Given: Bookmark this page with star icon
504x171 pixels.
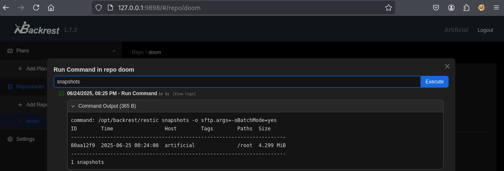Looking at the screenshot, I should pyautogui.click(x=389, y=8).
